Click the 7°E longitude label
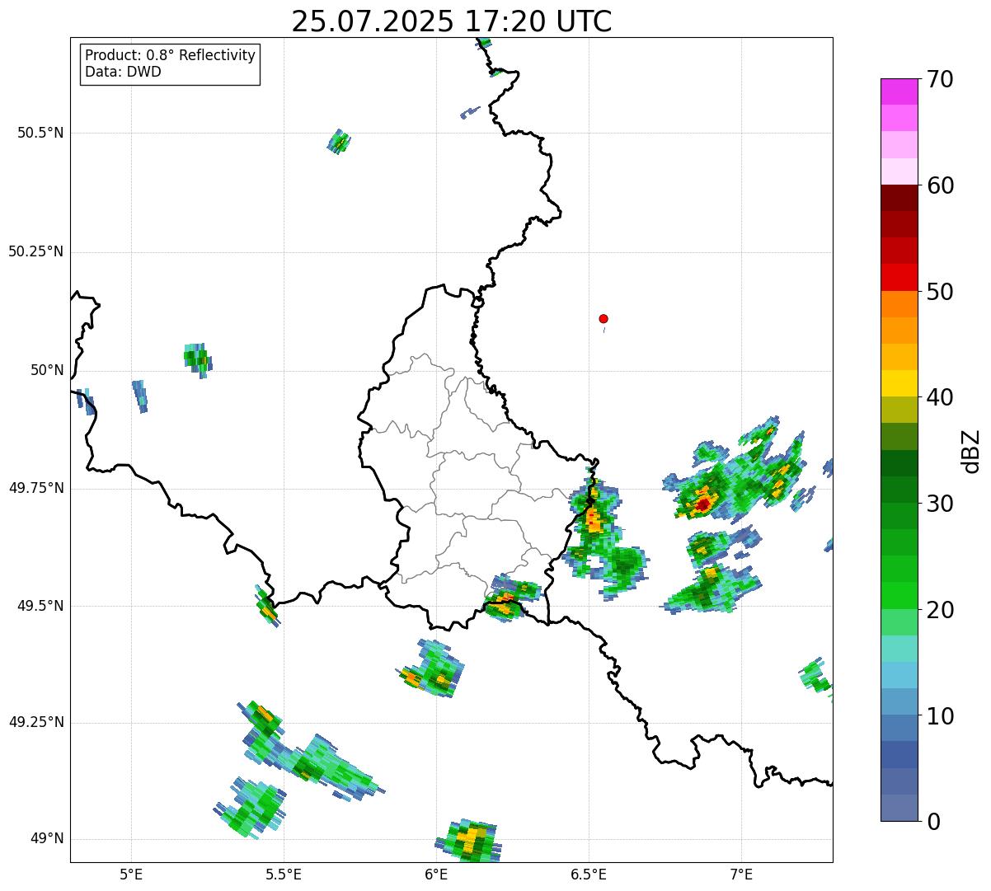 [x=741, y=874]
